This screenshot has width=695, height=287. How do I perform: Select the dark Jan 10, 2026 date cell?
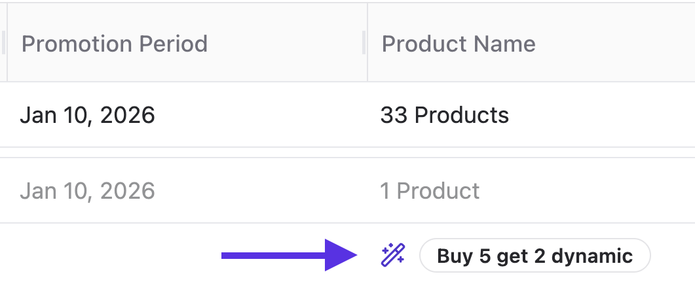(x=87, y=116)
